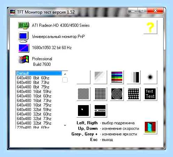Pick 640x480 16bit 75hz mode

[x=39, y=105]
